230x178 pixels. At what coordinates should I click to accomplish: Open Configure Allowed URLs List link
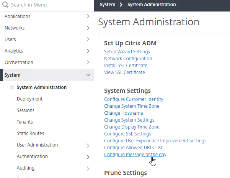tap(133, 148)
